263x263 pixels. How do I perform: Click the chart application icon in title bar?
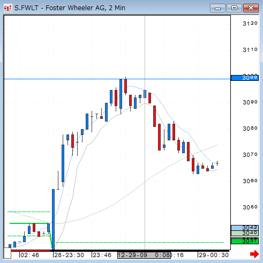click(7, 8)
